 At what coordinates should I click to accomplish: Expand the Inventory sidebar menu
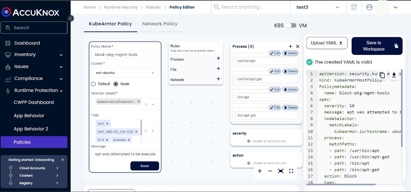[x=61, y=55]
